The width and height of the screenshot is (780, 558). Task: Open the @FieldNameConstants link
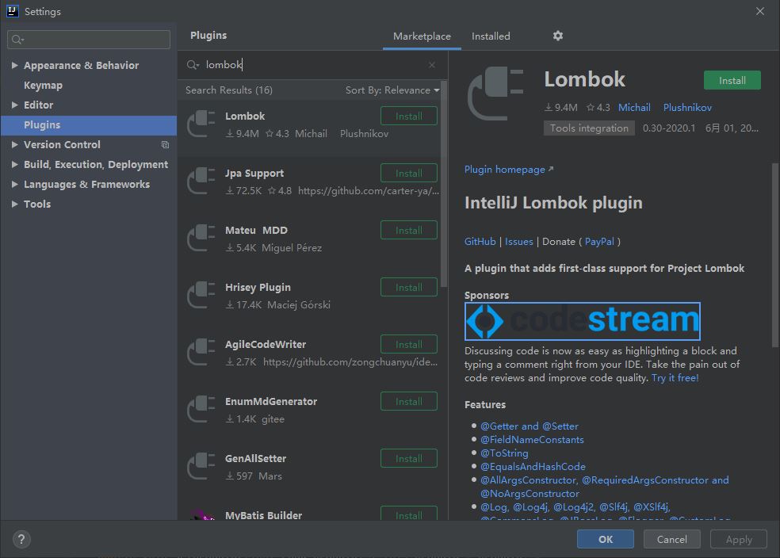point(532,440)
